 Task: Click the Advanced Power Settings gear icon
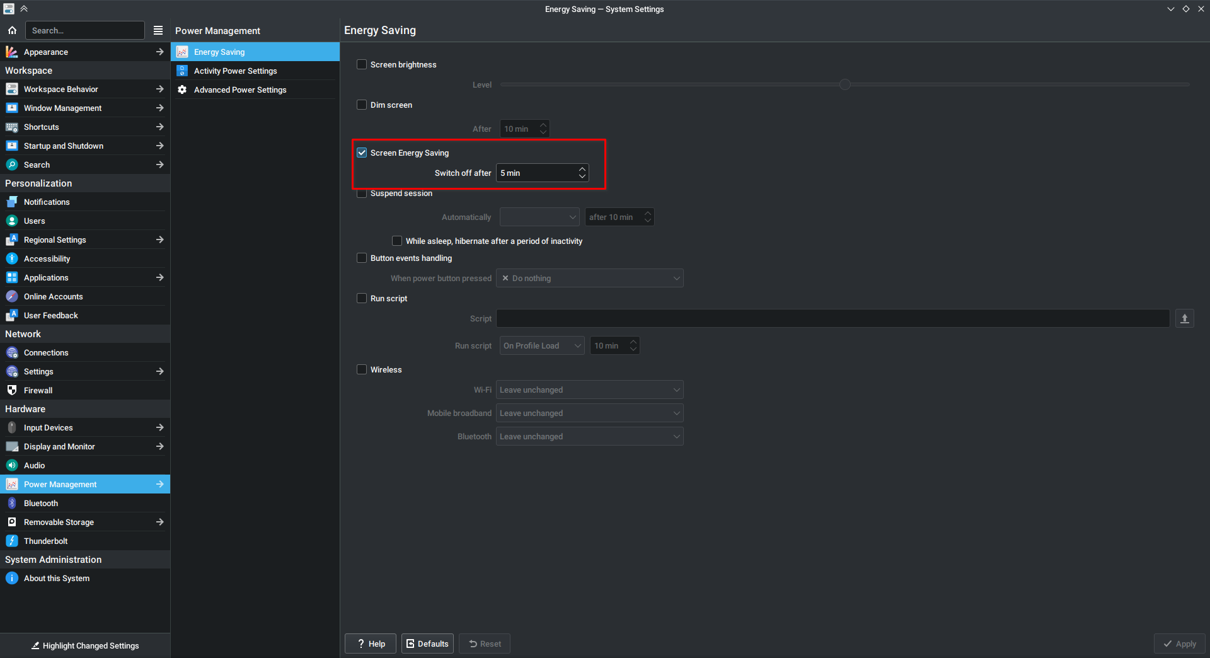pyautogui.click(x=182, y=89)
